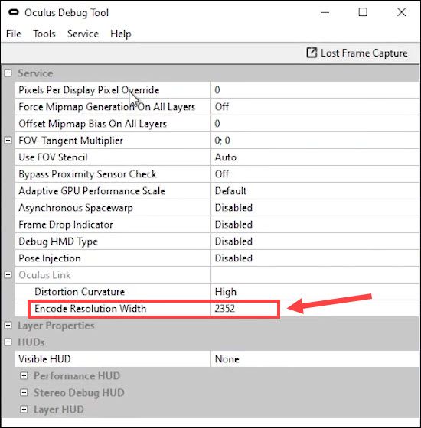Click the Lost Frame Capture pop-out icon
The height and width of the screenshot is (428, 421).
pyautogui.click(x=312, y=53)
